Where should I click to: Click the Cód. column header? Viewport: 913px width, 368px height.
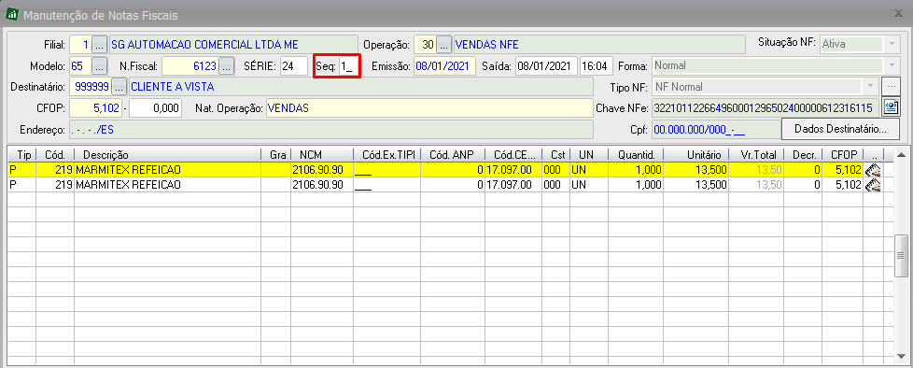coord(55,155)
